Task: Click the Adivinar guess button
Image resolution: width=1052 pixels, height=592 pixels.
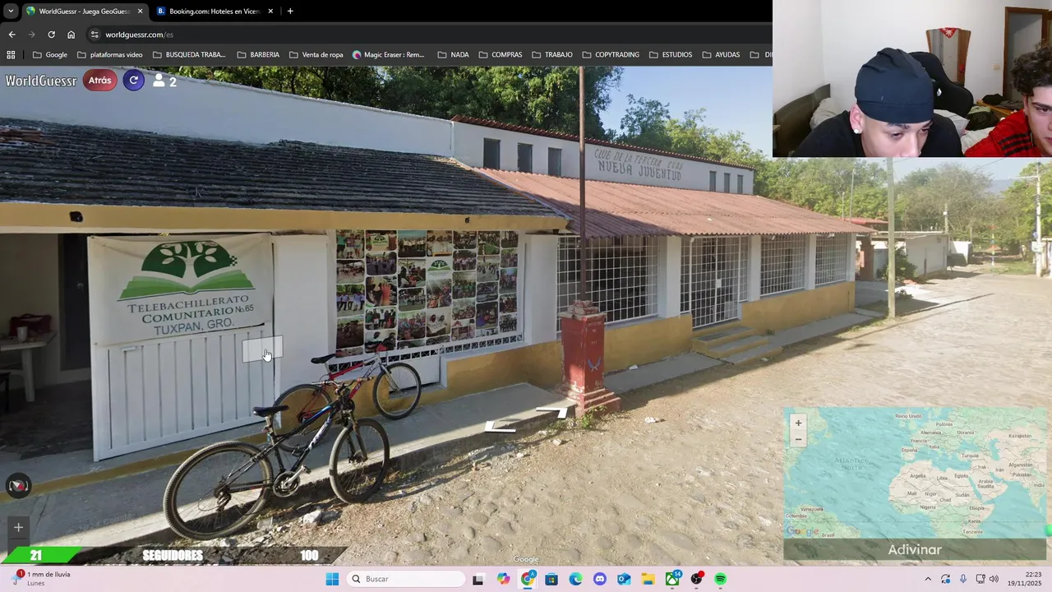Action: [914, 550]
